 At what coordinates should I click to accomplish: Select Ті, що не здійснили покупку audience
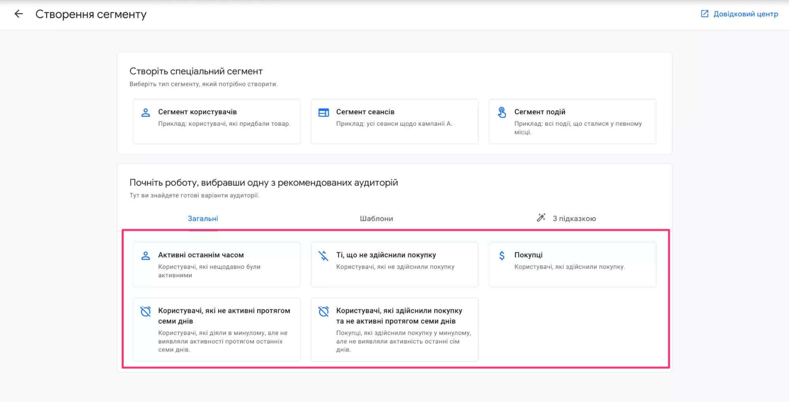point(395,264)
